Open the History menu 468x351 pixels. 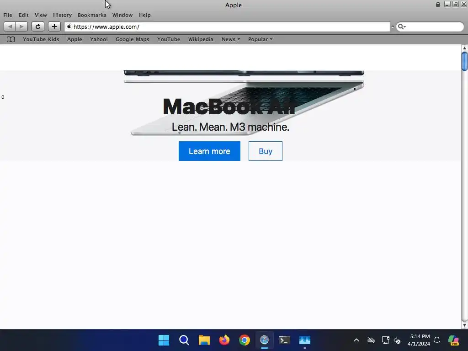coord(62,15)
